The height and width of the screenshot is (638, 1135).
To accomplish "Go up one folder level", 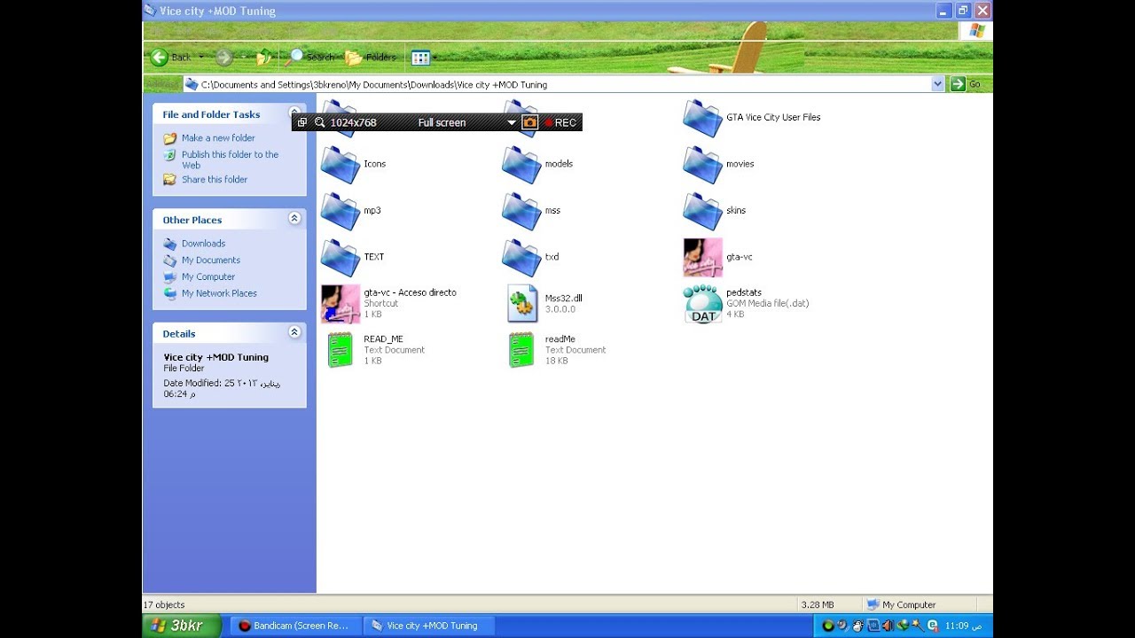I will [x=264, y=58].
